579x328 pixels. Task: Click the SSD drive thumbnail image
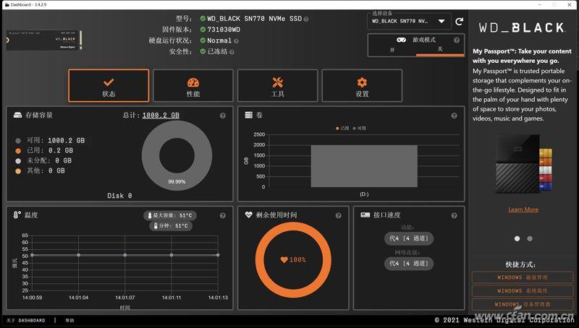43,40
